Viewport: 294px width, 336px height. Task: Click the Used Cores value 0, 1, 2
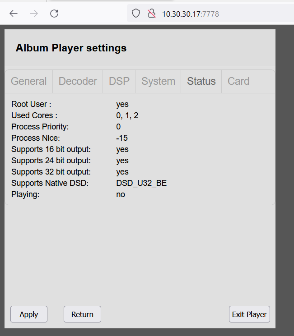(127, 115)
